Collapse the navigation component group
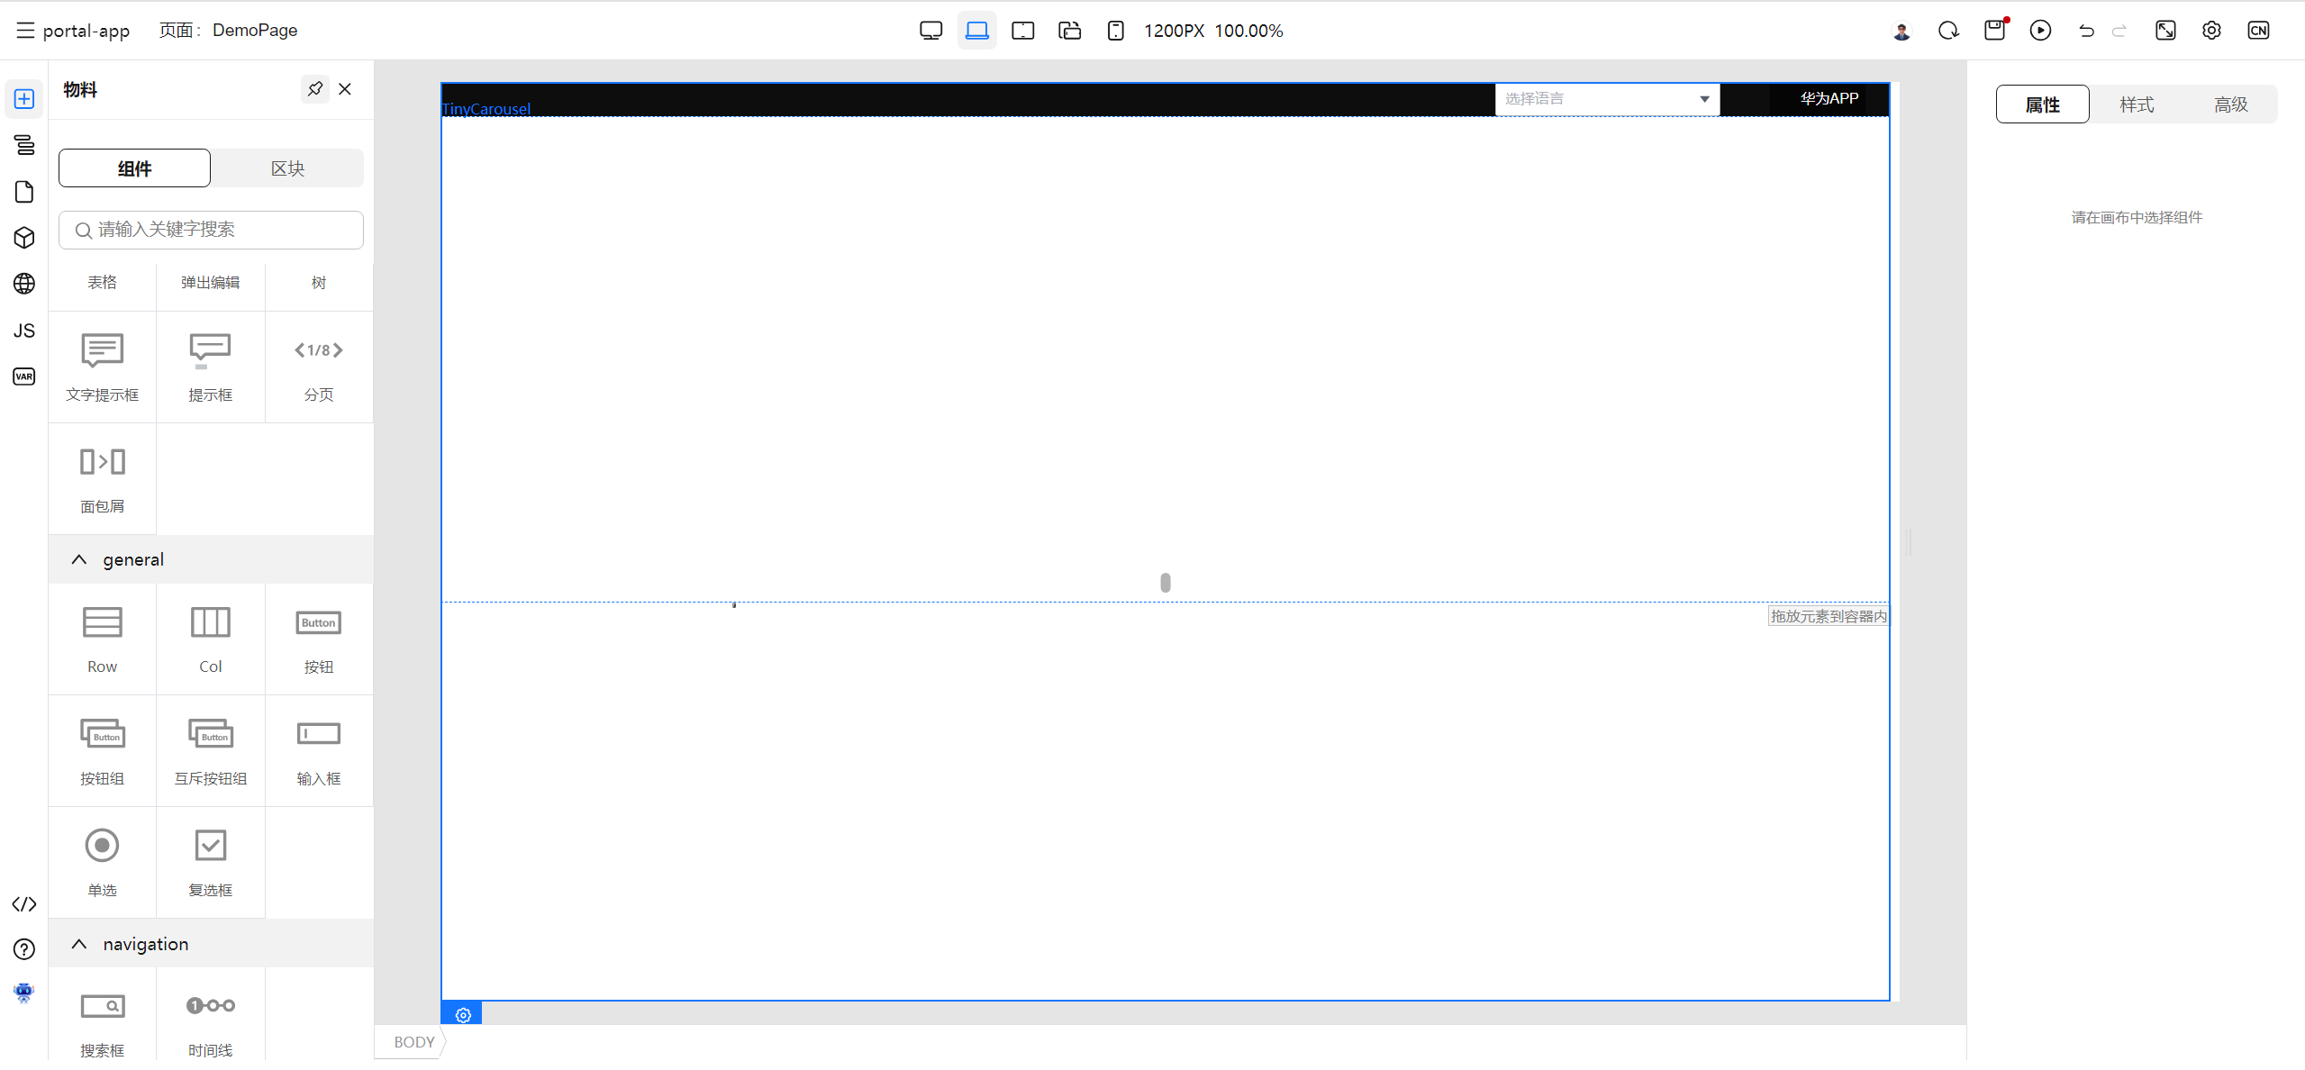The image size is (2305, 1070). (x=79, y=944)
